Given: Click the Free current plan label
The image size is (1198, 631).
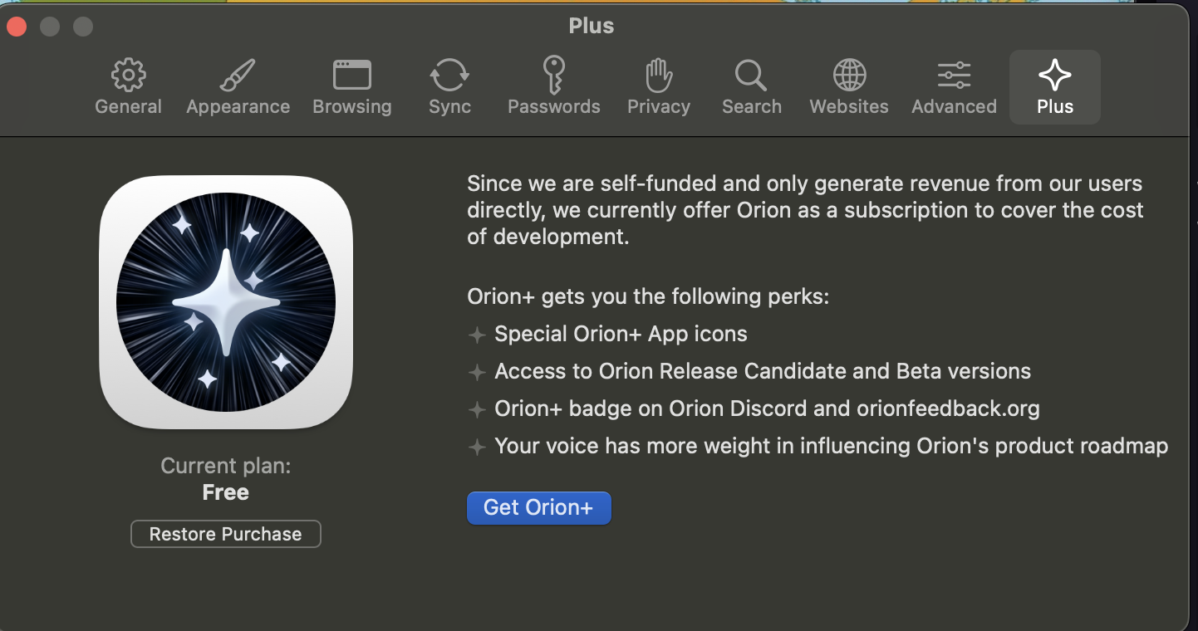Looking at the screenshot, I should [226, 492].
